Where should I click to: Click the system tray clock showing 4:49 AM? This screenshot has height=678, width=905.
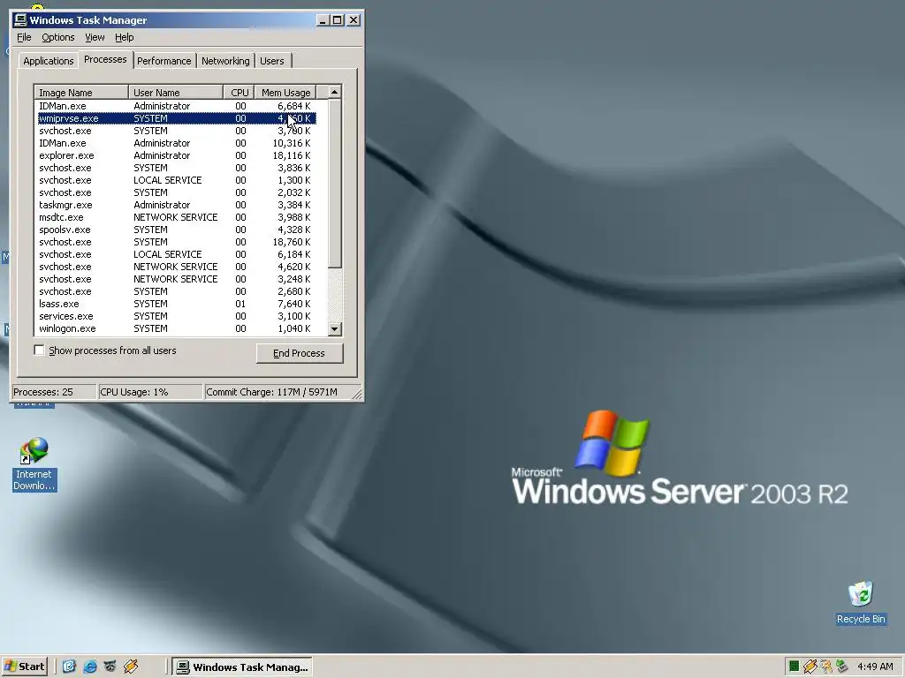[x=875, y=667]
